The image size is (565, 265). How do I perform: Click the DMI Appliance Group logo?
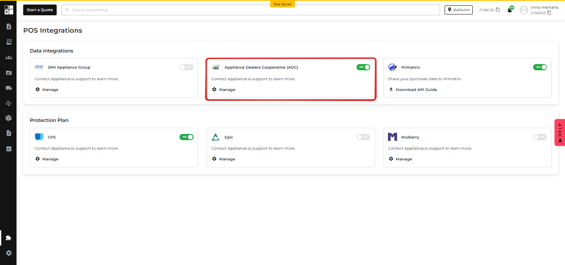click(39, 67)
